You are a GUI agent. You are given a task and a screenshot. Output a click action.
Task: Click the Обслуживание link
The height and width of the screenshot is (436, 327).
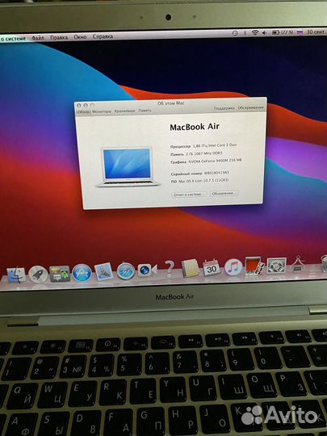(x=250, y=107)
